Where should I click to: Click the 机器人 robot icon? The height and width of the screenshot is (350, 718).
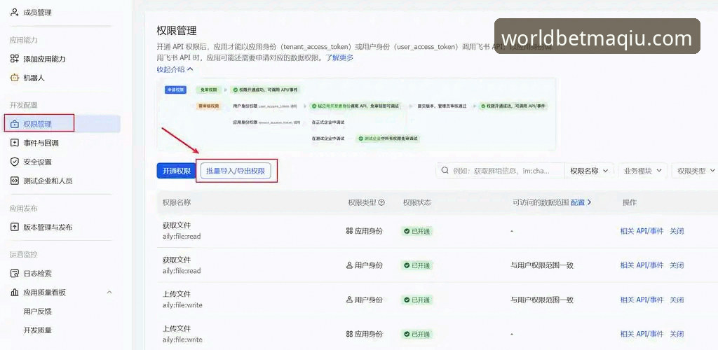(x=15, y=78)
